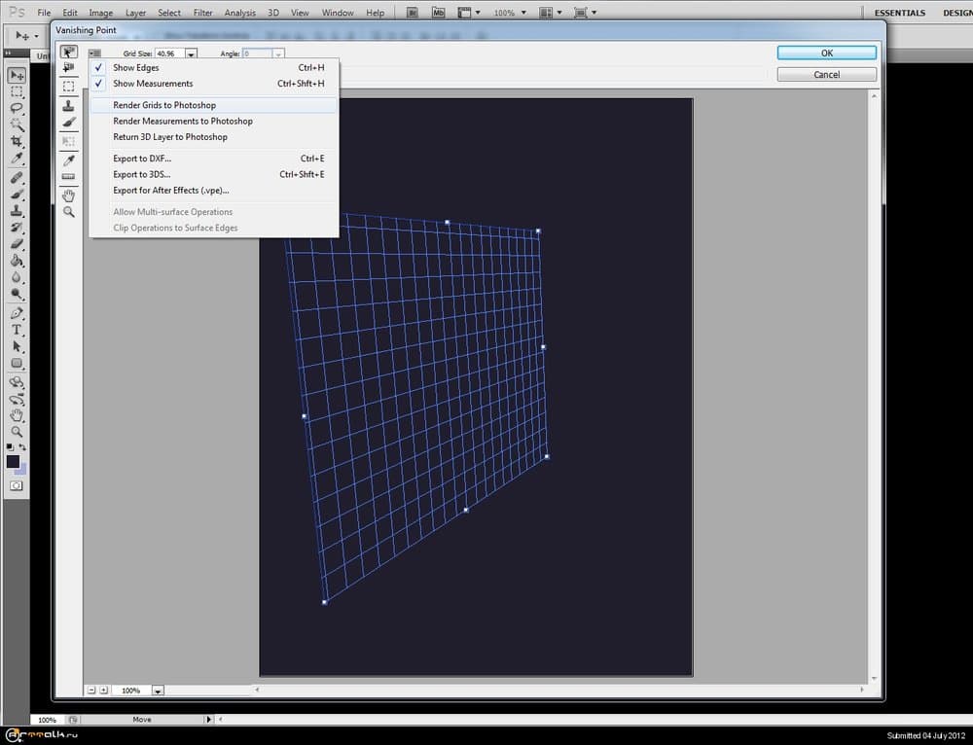Click the Cancel button
The height and width of the screenshot is (745, 973).
coord(826,74)
